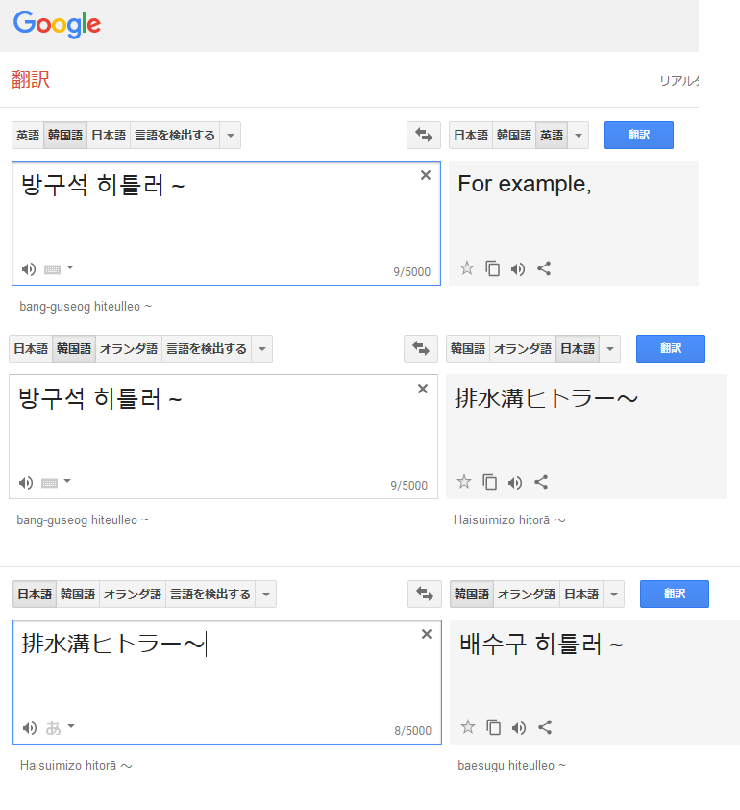Select 言語を検出する tab in top panel
The width and height of the screenshot is (740, 810).
175,136
